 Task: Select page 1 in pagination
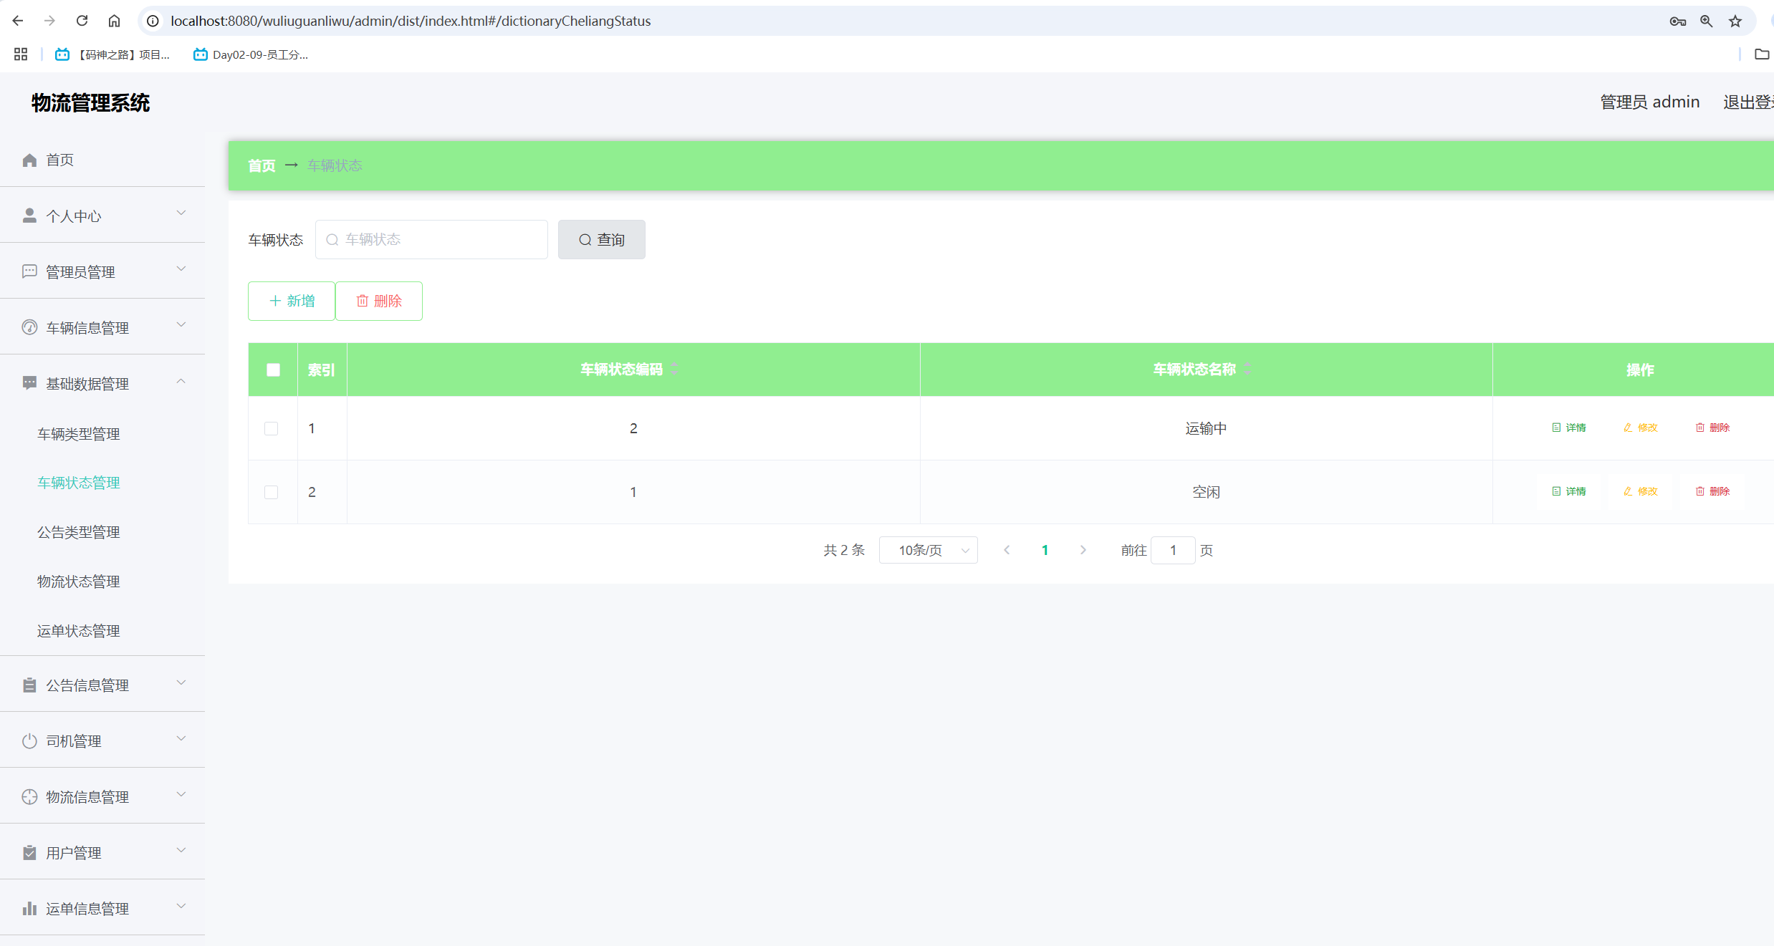1045,550
